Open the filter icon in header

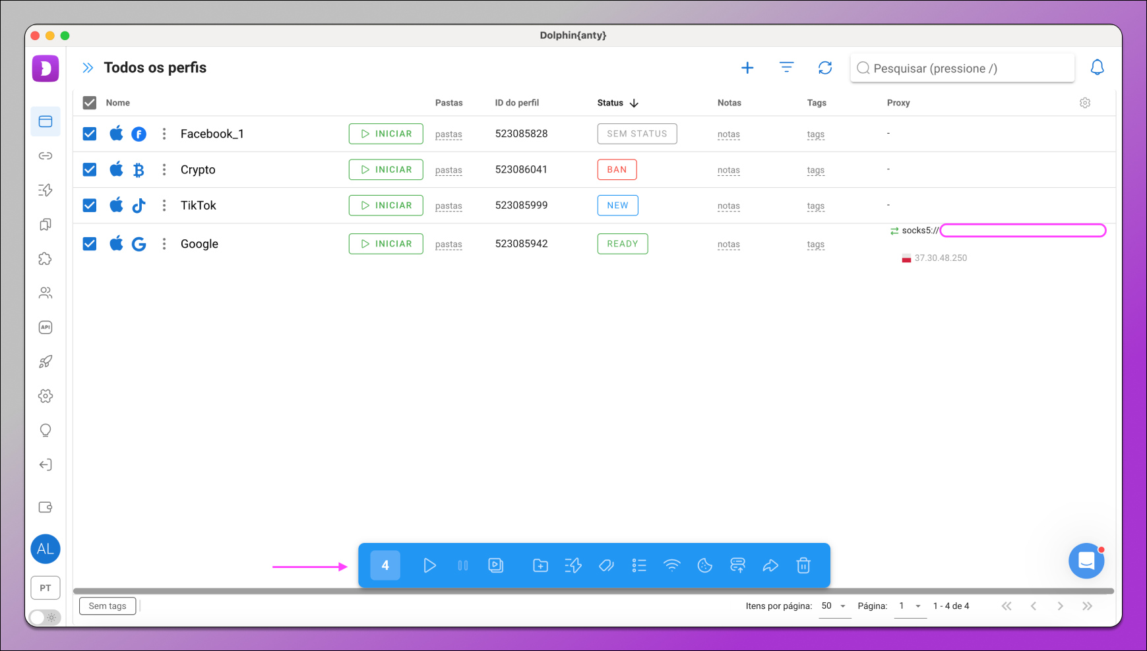786,68
